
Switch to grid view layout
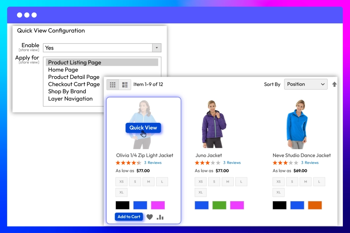[x=113, y=84]
